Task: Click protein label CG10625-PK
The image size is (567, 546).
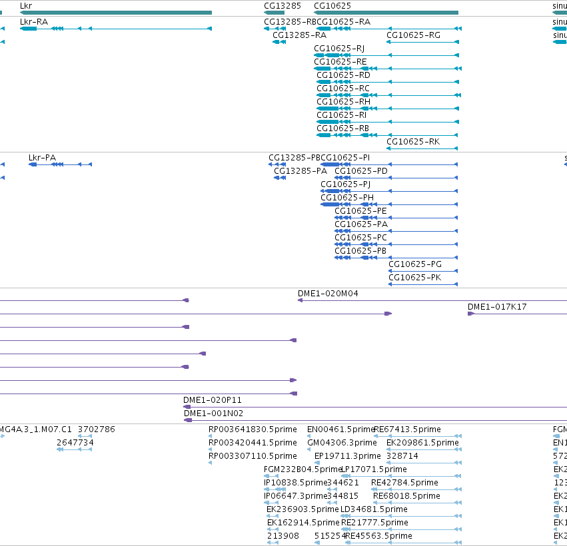Action: (x=415, y=278)
